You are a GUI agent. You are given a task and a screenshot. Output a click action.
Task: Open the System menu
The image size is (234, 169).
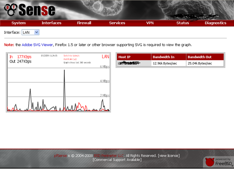(x=19, y=23)
